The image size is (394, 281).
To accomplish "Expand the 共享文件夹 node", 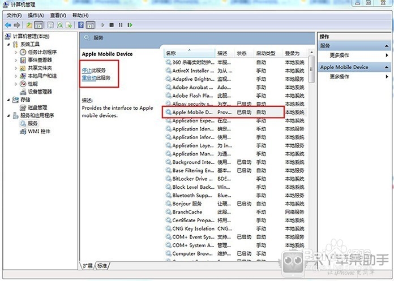I will pos(16,68).
